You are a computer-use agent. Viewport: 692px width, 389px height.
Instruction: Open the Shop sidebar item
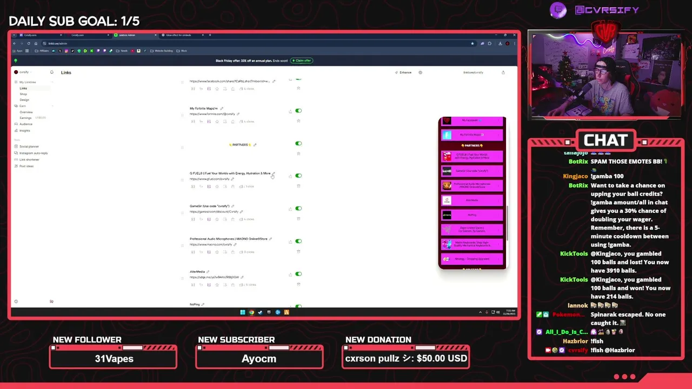click(x=23, y=94)
